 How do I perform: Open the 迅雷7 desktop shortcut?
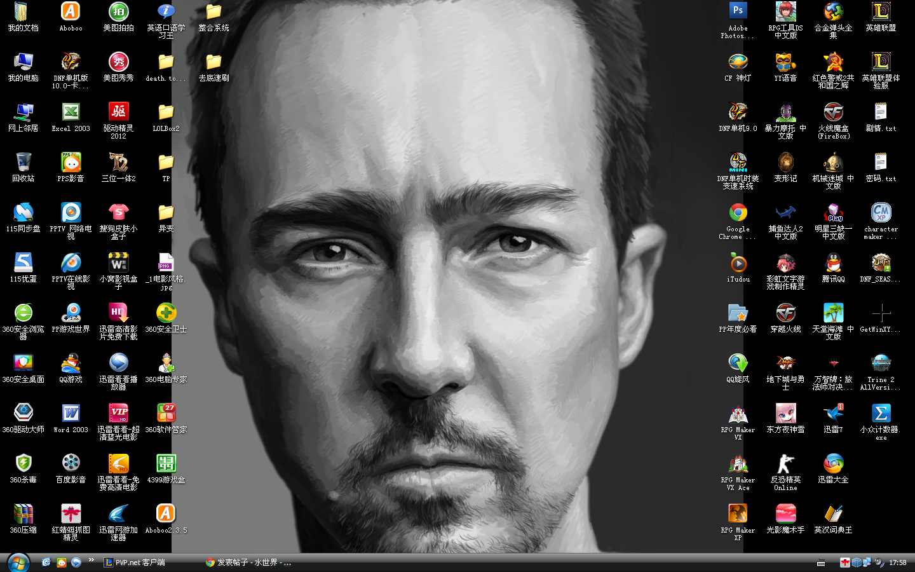[x=833, y=418]
